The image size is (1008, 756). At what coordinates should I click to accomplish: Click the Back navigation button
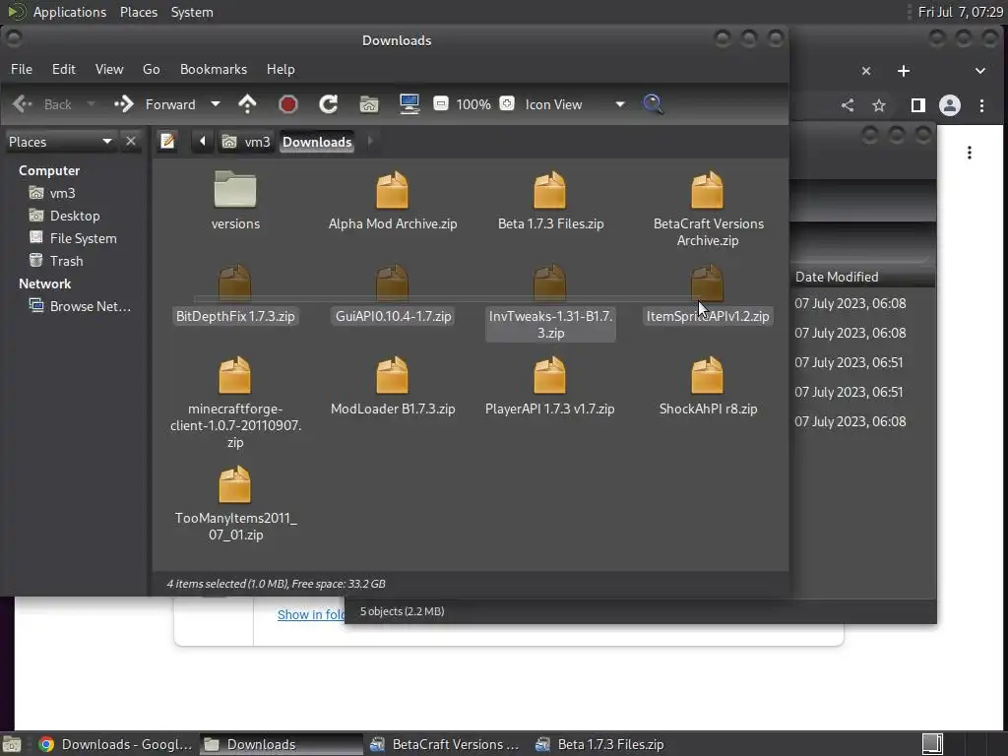[42, 104]
